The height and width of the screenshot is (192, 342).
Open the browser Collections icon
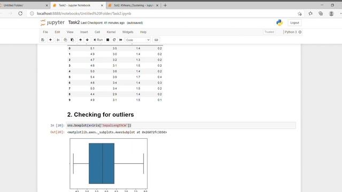pyautogui.click(x=321, y=13)
